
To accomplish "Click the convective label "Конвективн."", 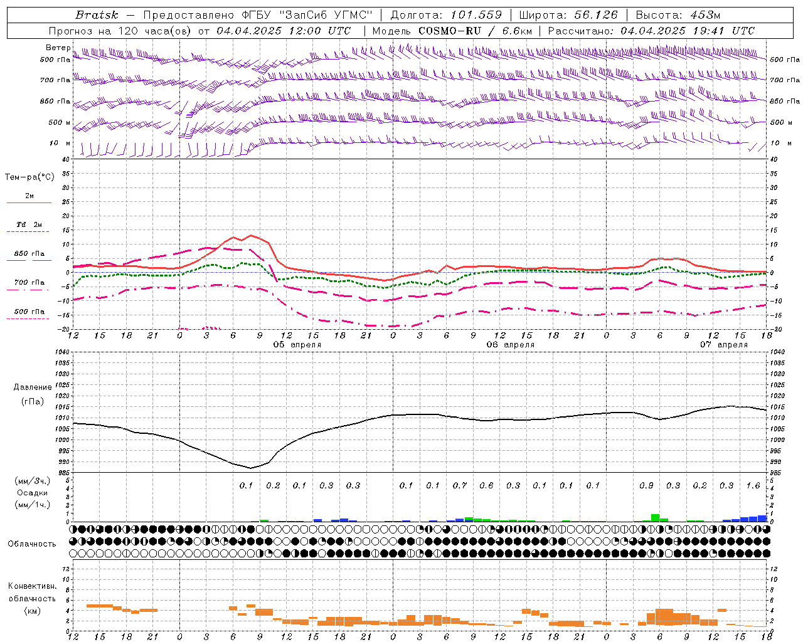I will point(32,586).
